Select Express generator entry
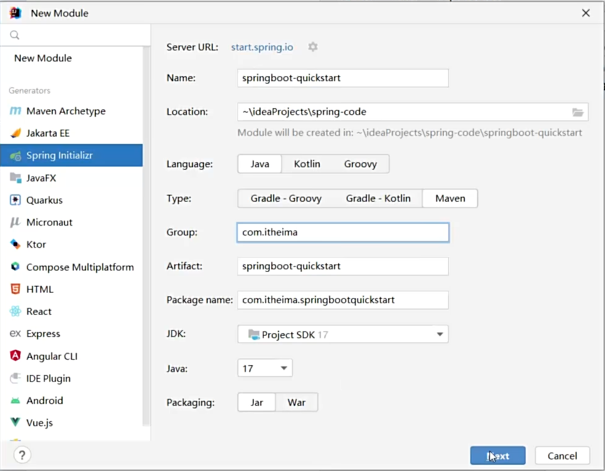 pos(71,334)
